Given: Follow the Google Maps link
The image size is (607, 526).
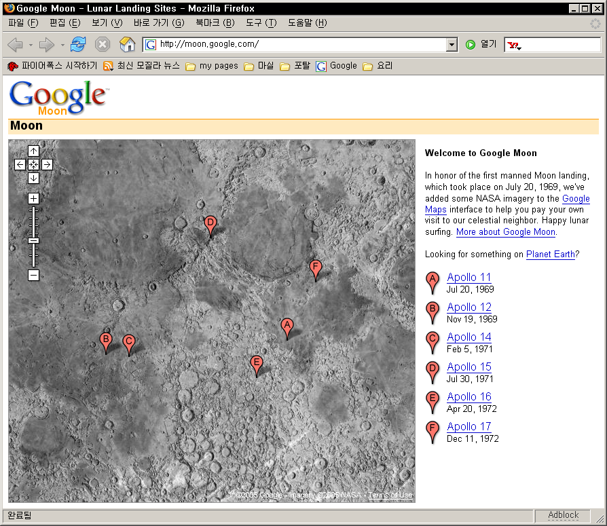Looking at the screenshot, I should pyautogui.click(x=576, y=199).
